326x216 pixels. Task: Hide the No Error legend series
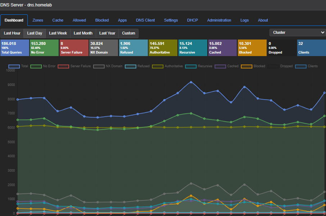click(36, 66)
